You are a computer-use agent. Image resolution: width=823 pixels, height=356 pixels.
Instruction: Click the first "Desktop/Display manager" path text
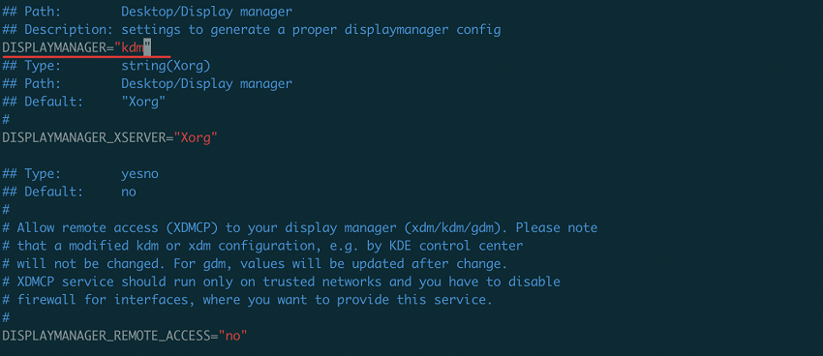[x=207, y=12]
